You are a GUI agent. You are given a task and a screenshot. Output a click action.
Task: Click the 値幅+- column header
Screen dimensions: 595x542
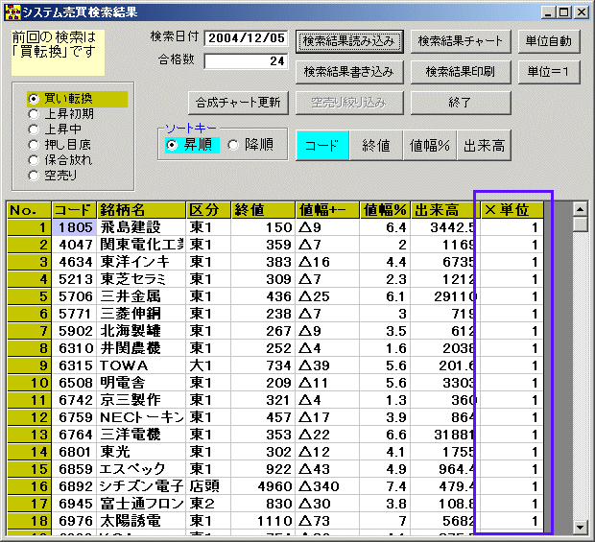point(327,210)
